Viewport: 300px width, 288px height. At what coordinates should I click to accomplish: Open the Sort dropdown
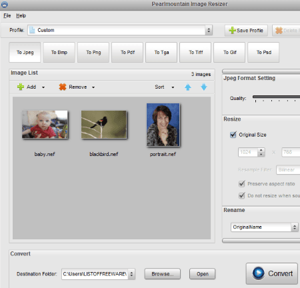tap(165, 87)
